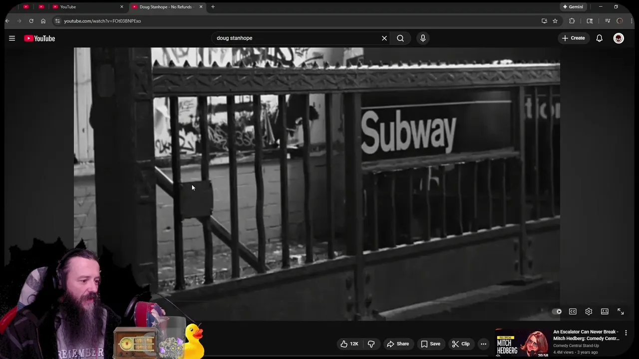The image size is (639, 359).
Task: Click Comedy Central Stand-Up channel name
Action: [576, 346]
